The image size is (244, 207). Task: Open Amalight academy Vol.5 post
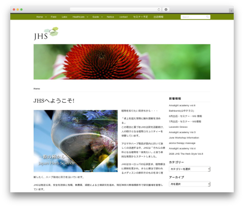pyautogui.click(x=182, y=132)
